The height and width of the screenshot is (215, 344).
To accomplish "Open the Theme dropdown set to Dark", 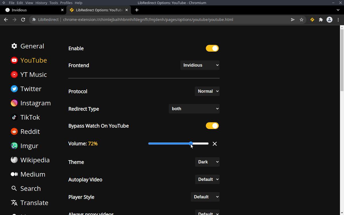I will 207,162.
